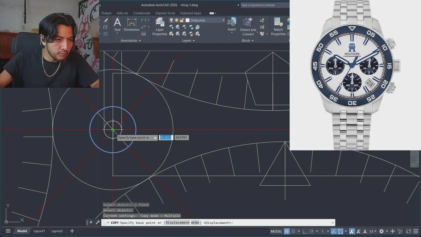Toggle Defpoints layer freeze sun icon
421x237 pixels.
(177, 20)
